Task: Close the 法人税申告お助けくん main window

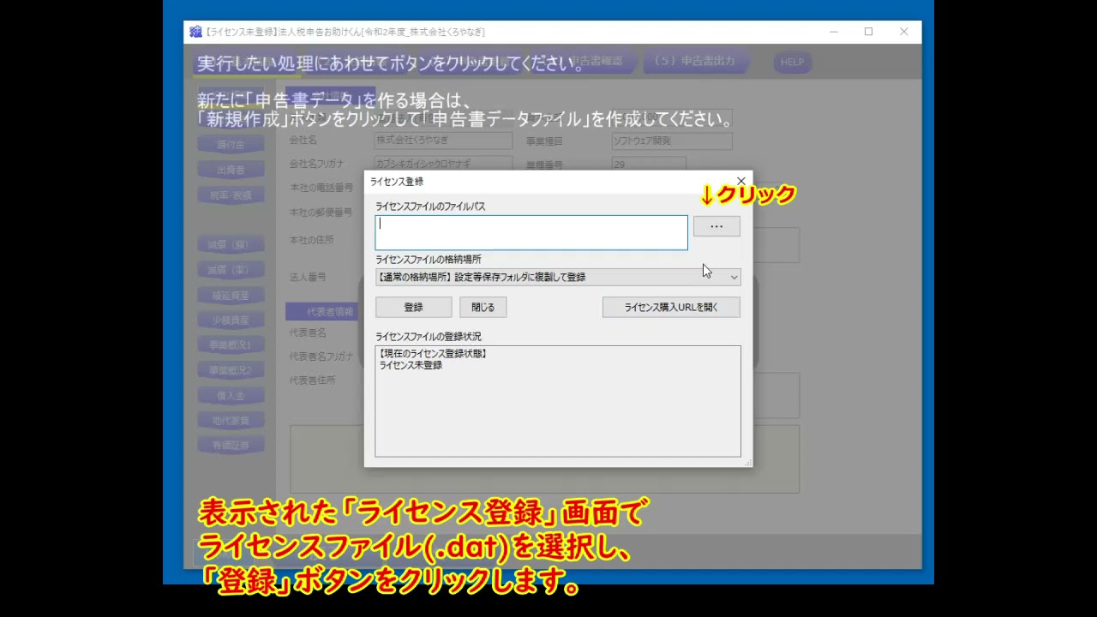Action: point(903,32)
